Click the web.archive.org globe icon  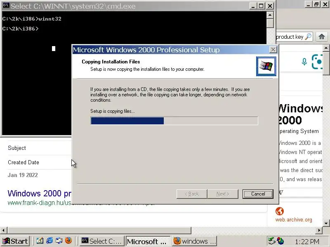pyautogui.click(x=280, y=211)
